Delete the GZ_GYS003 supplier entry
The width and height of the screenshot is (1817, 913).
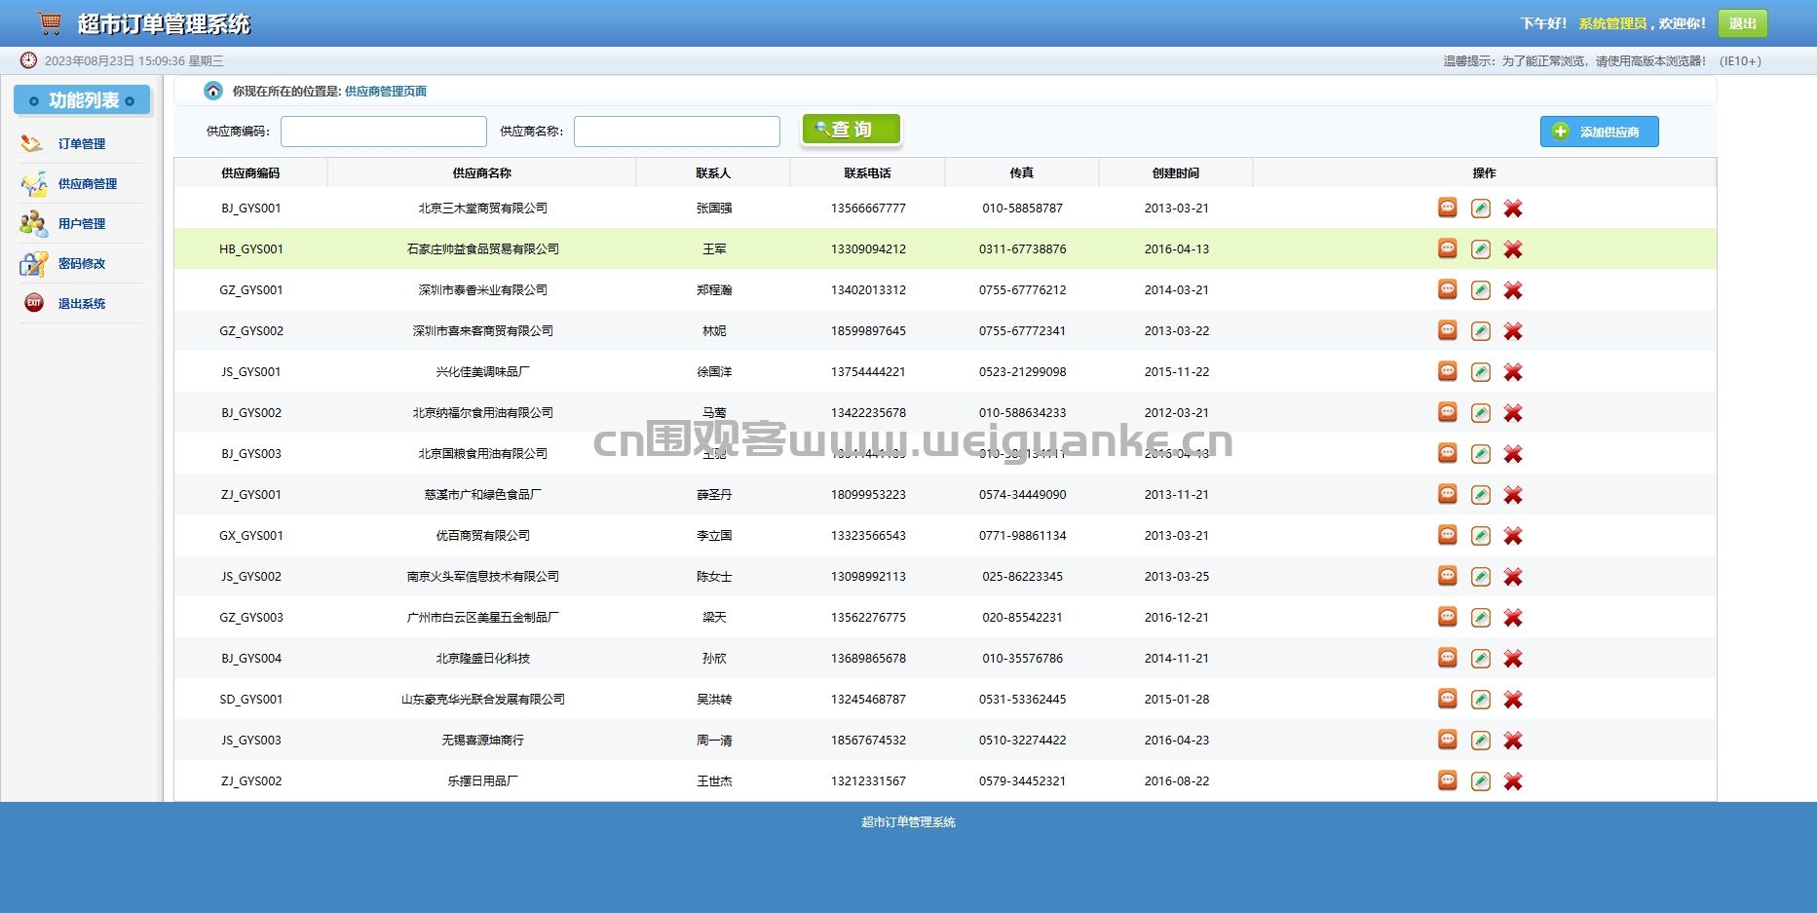click(x=1513, y=618)
